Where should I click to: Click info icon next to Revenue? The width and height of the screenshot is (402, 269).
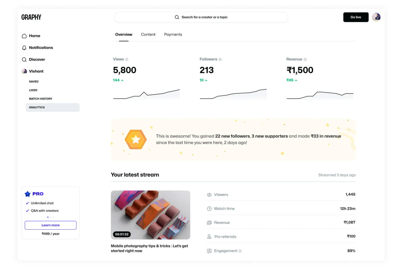(x=305, y=59)
